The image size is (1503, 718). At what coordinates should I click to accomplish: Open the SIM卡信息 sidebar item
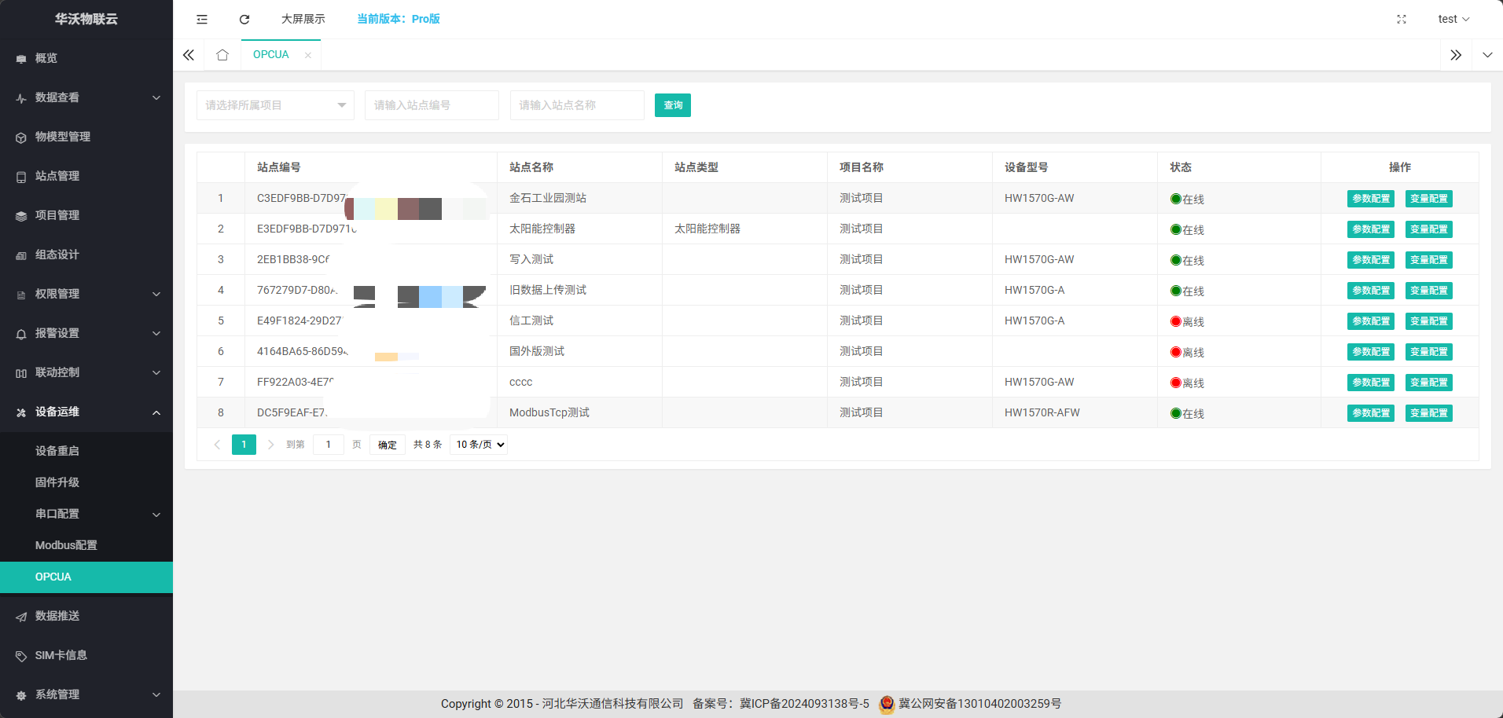[61, 655]
